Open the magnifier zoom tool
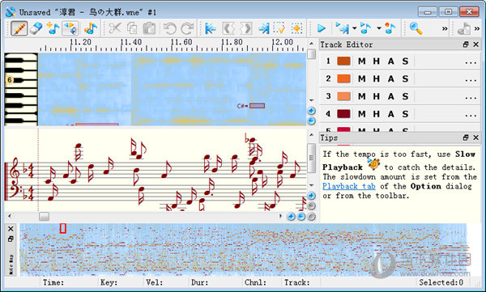 416,28
